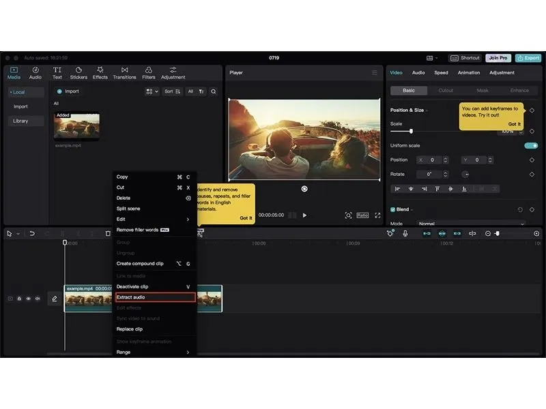This screenshot has height=409, width=546.
Task: Click the snapshot focus icon in Player
Action: click(348, 215)
